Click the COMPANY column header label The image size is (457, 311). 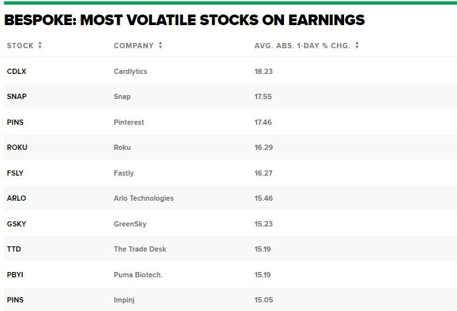133,46
